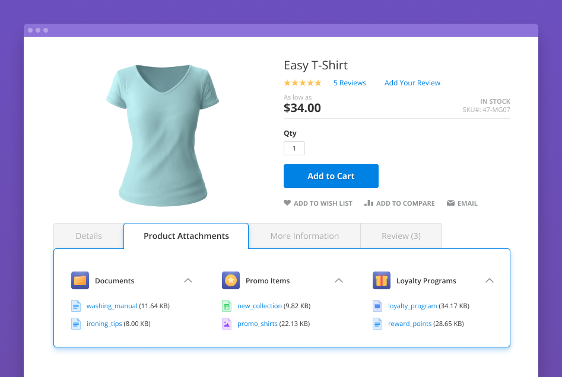Collapse the Documents section
562x377 pixels.
pos(188,280)
